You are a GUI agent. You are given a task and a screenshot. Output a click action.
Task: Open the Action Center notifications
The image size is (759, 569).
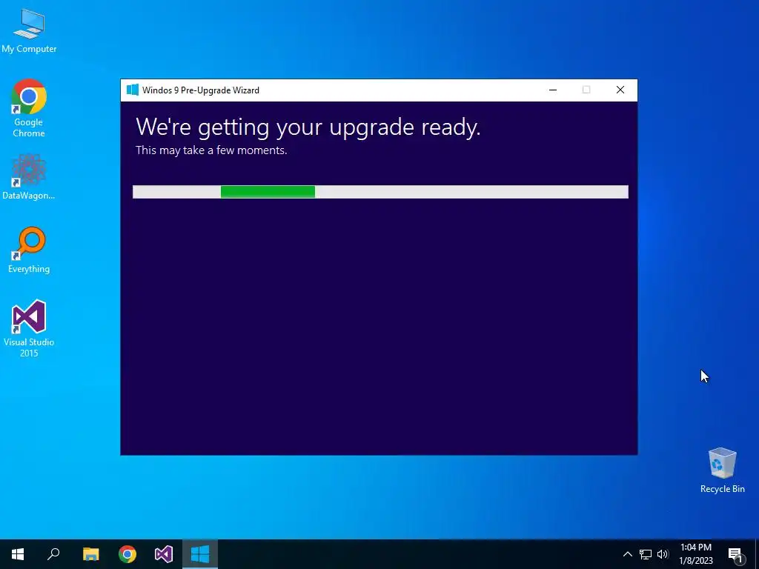(x=735, y=554)
